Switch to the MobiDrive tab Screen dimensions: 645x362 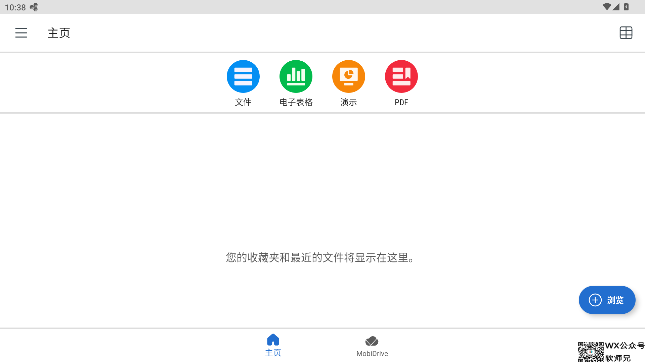tap(372, 345)
